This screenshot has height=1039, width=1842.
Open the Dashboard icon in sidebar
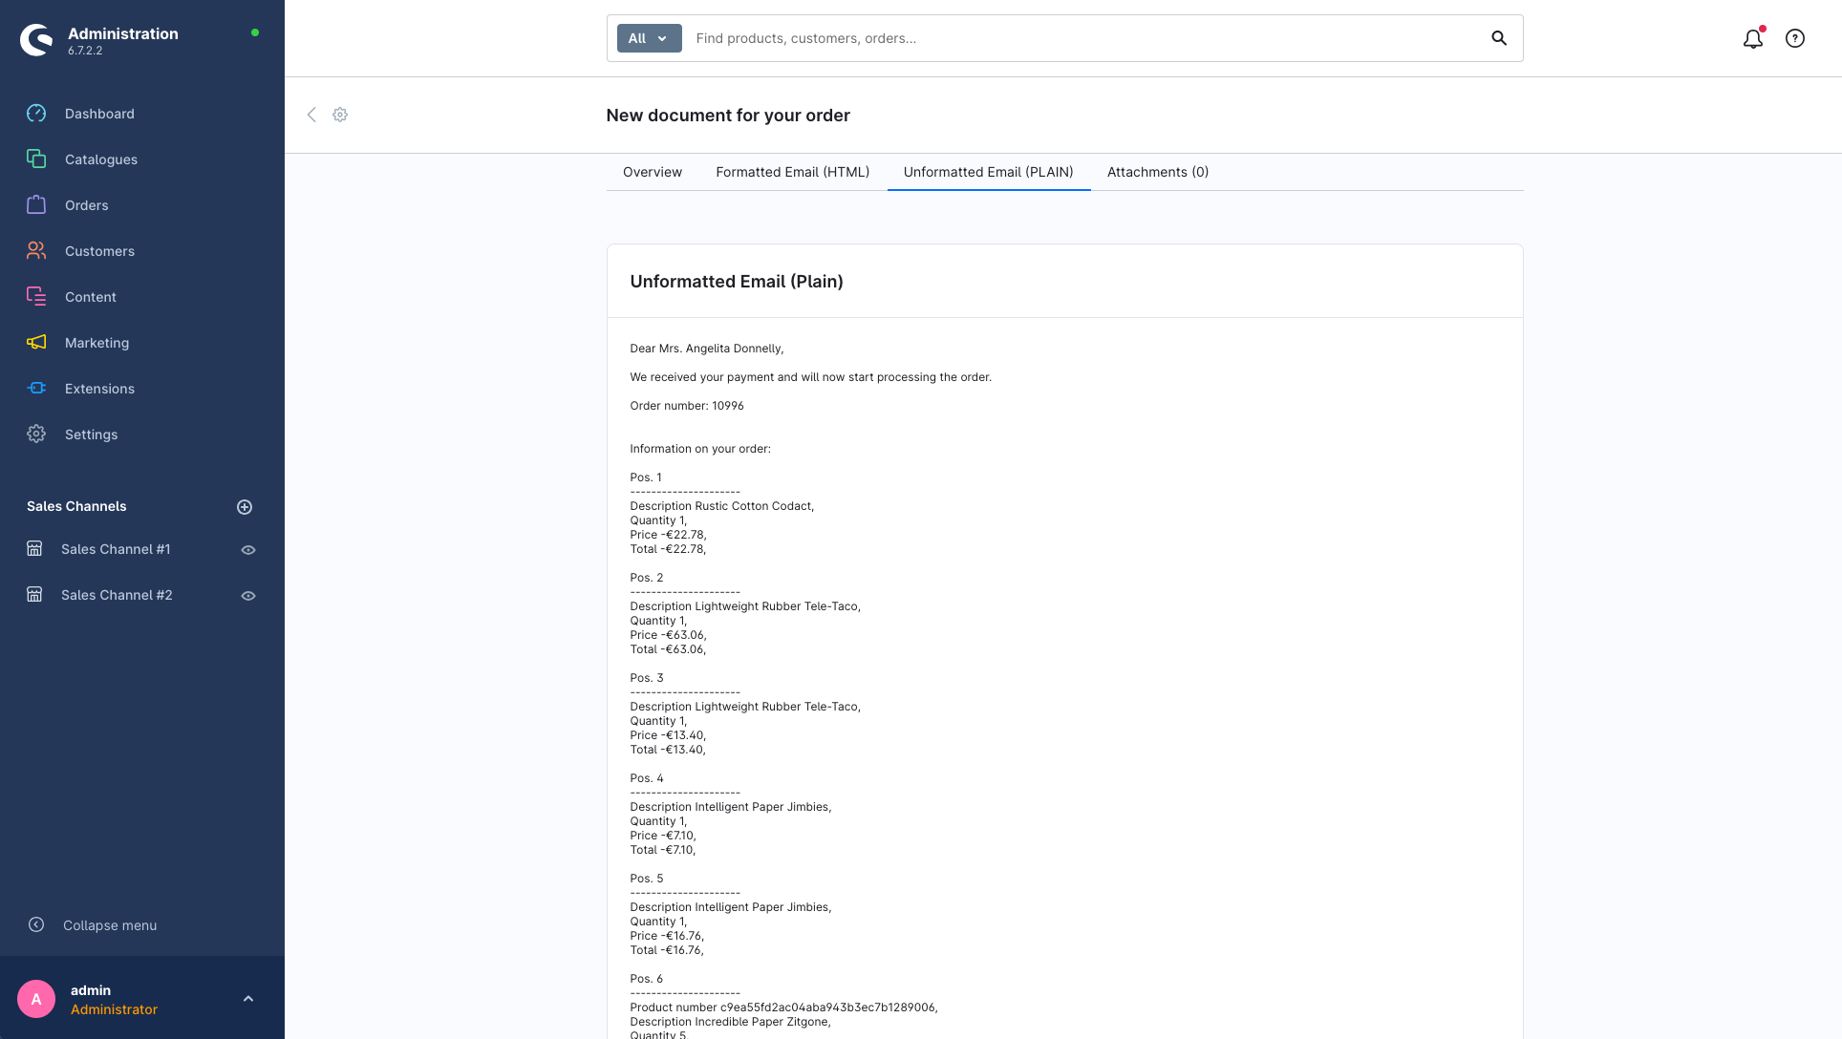(x=36, y=114)
